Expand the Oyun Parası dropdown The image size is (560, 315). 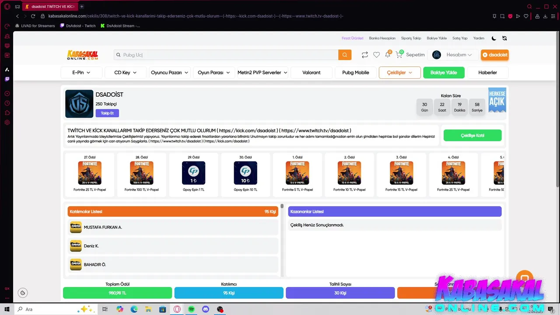click(214, 73)
